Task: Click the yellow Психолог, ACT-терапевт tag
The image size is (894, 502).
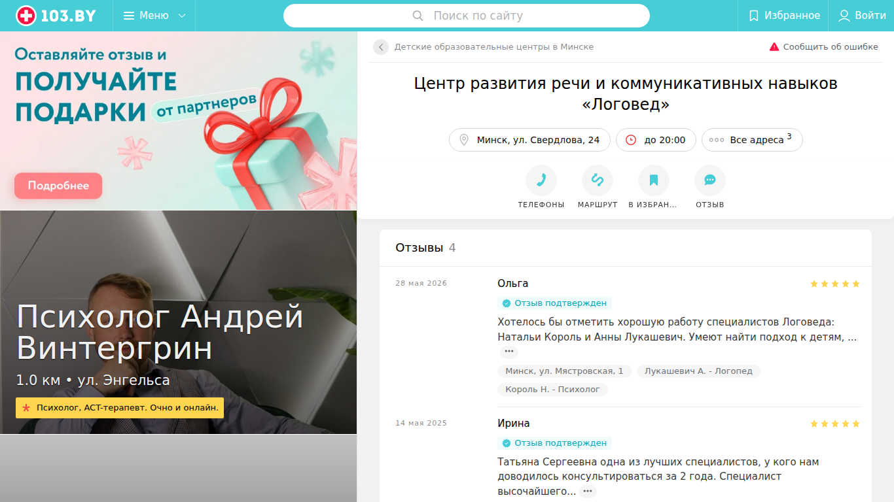Action: [x=120, y=408]
